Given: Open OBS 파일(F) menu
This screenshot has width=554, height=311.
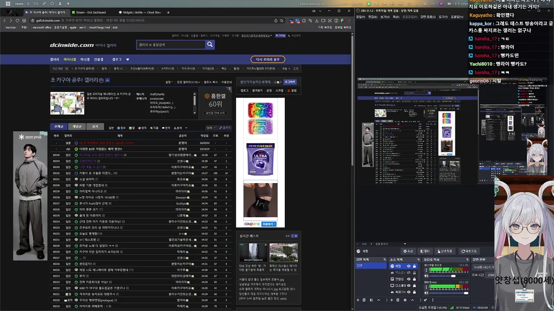Looking at the screenshot, I should click(x=361, y=17).
